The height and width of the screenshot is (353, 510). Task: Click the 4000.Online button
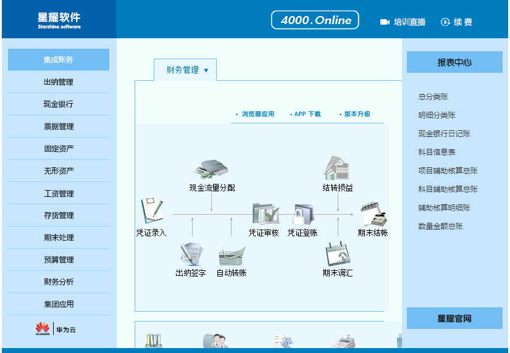[x=315, y=20]
